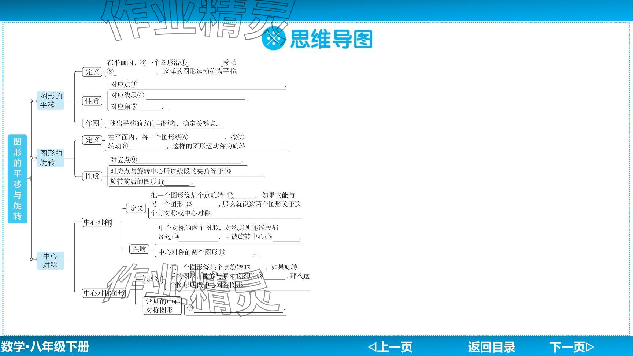633x356 pixels.
Task: Click blank ⑯ after 中心对称的两个图形
Action: [x=239, y=253]
